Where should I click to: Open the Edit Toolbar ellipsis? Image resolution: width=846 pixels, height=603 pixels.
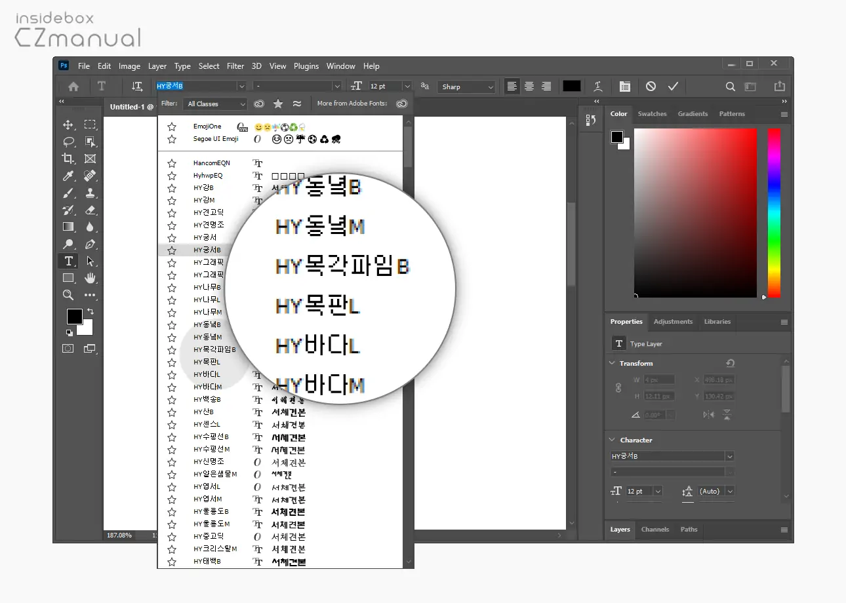(x=90, y=295)
